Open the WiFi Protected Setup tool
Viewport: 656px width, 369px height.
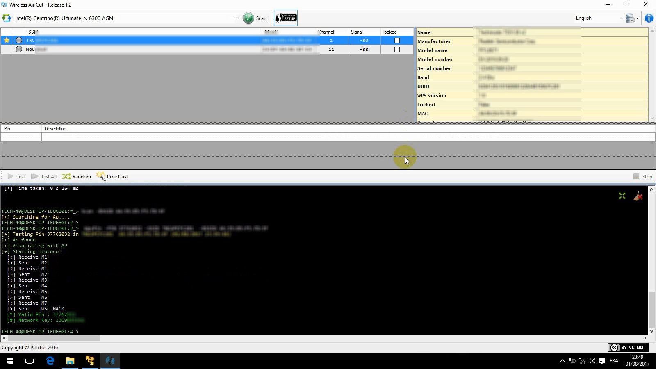(x=286, y=18)
